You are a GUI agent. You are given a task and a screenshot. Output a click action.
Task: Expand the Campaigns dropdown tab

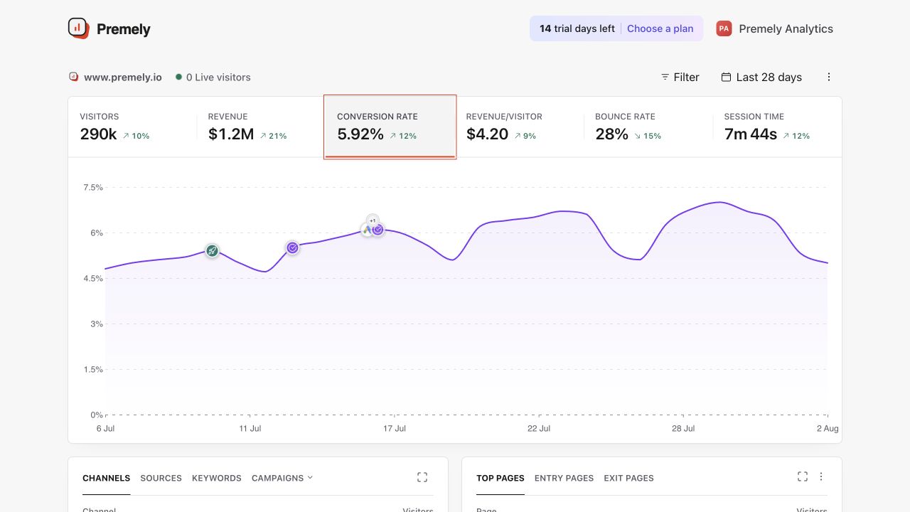pyautogui.click(x=282, y=478)
